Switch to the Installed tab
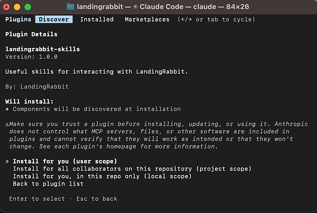 [x=97, y=19]
